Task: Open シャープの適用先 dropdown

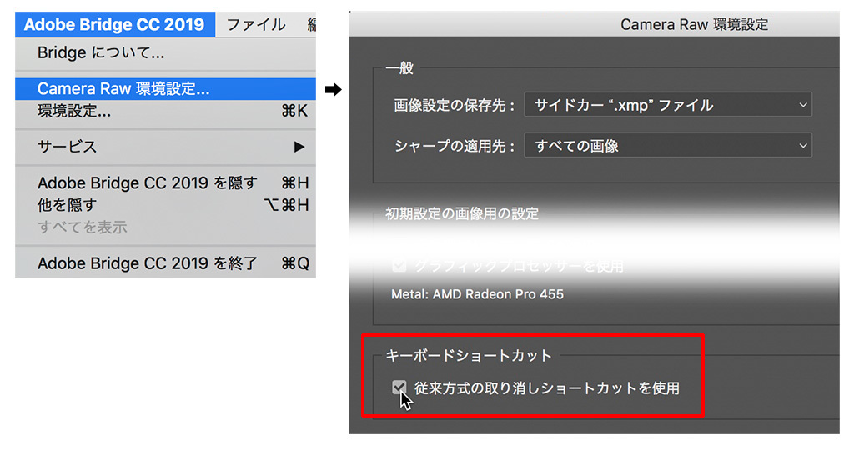Action: pyautogui.click(x=668, y=145)
